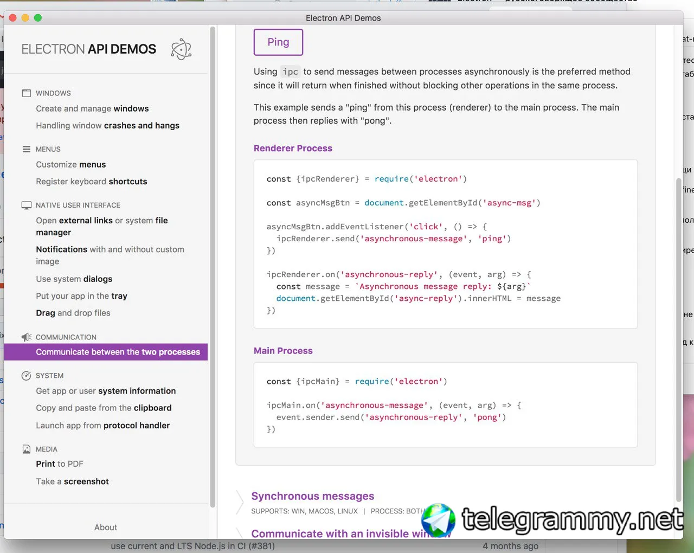Click the Electron API Demos window title
This screenshot has height=553, width=694.
coord(343,18)
